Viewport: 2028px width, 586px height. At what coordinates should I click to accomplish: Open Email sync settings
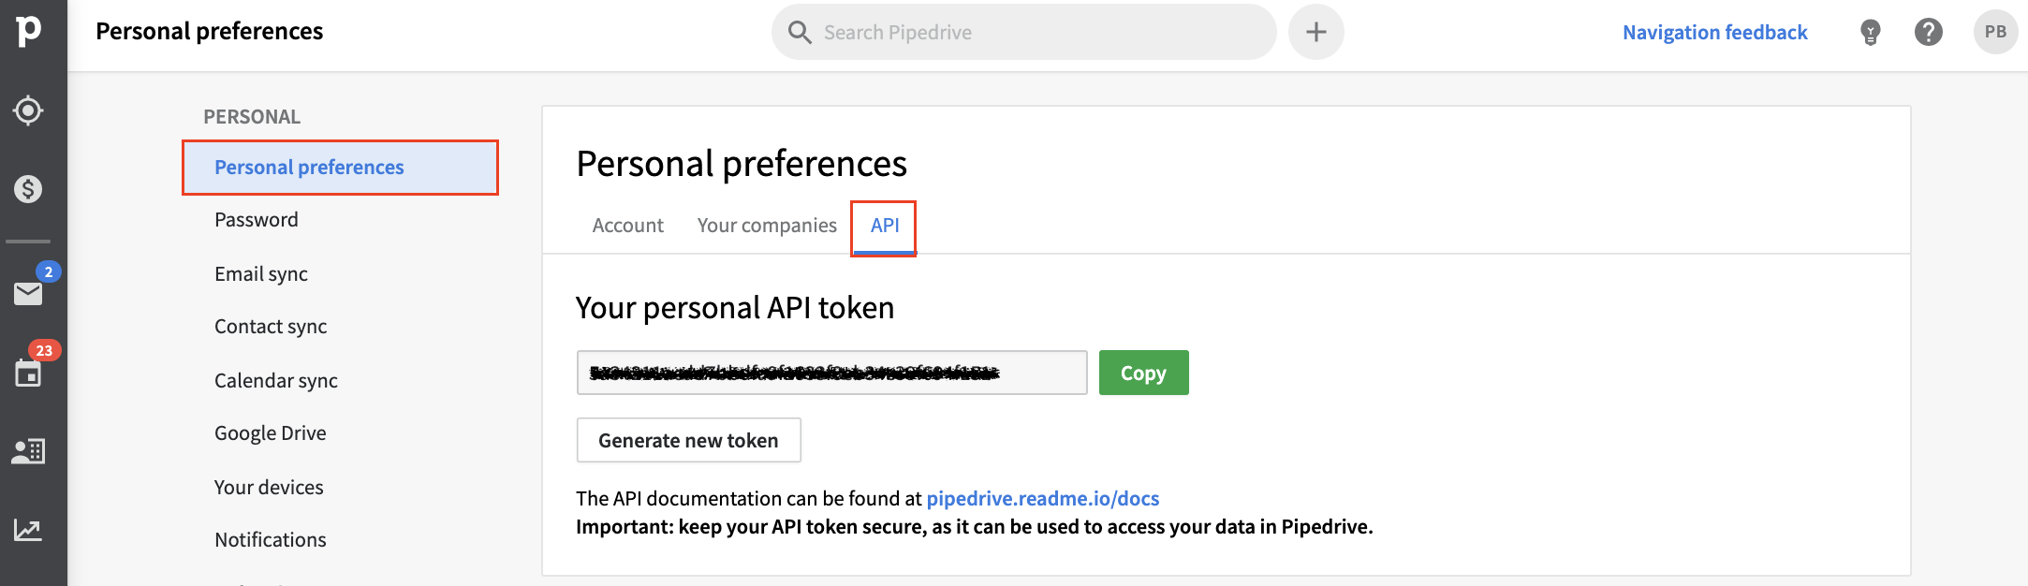[261, 274]
